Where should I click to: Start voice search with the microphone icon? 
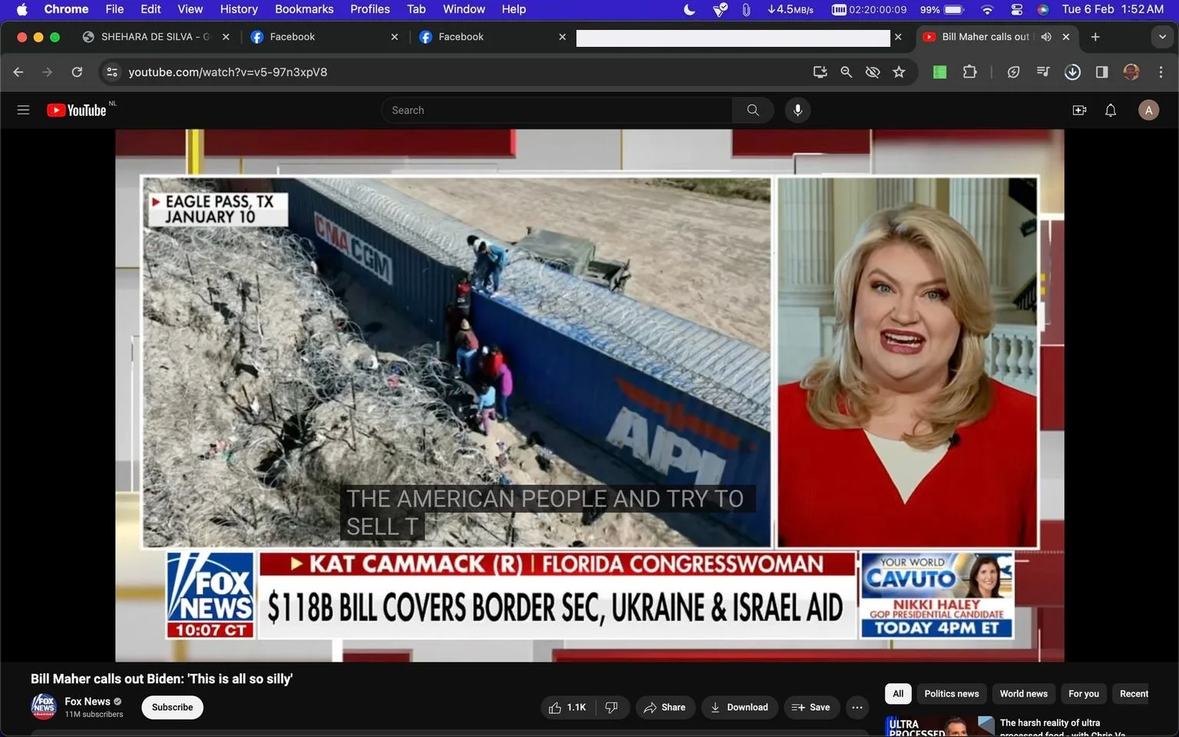[798, 110]
